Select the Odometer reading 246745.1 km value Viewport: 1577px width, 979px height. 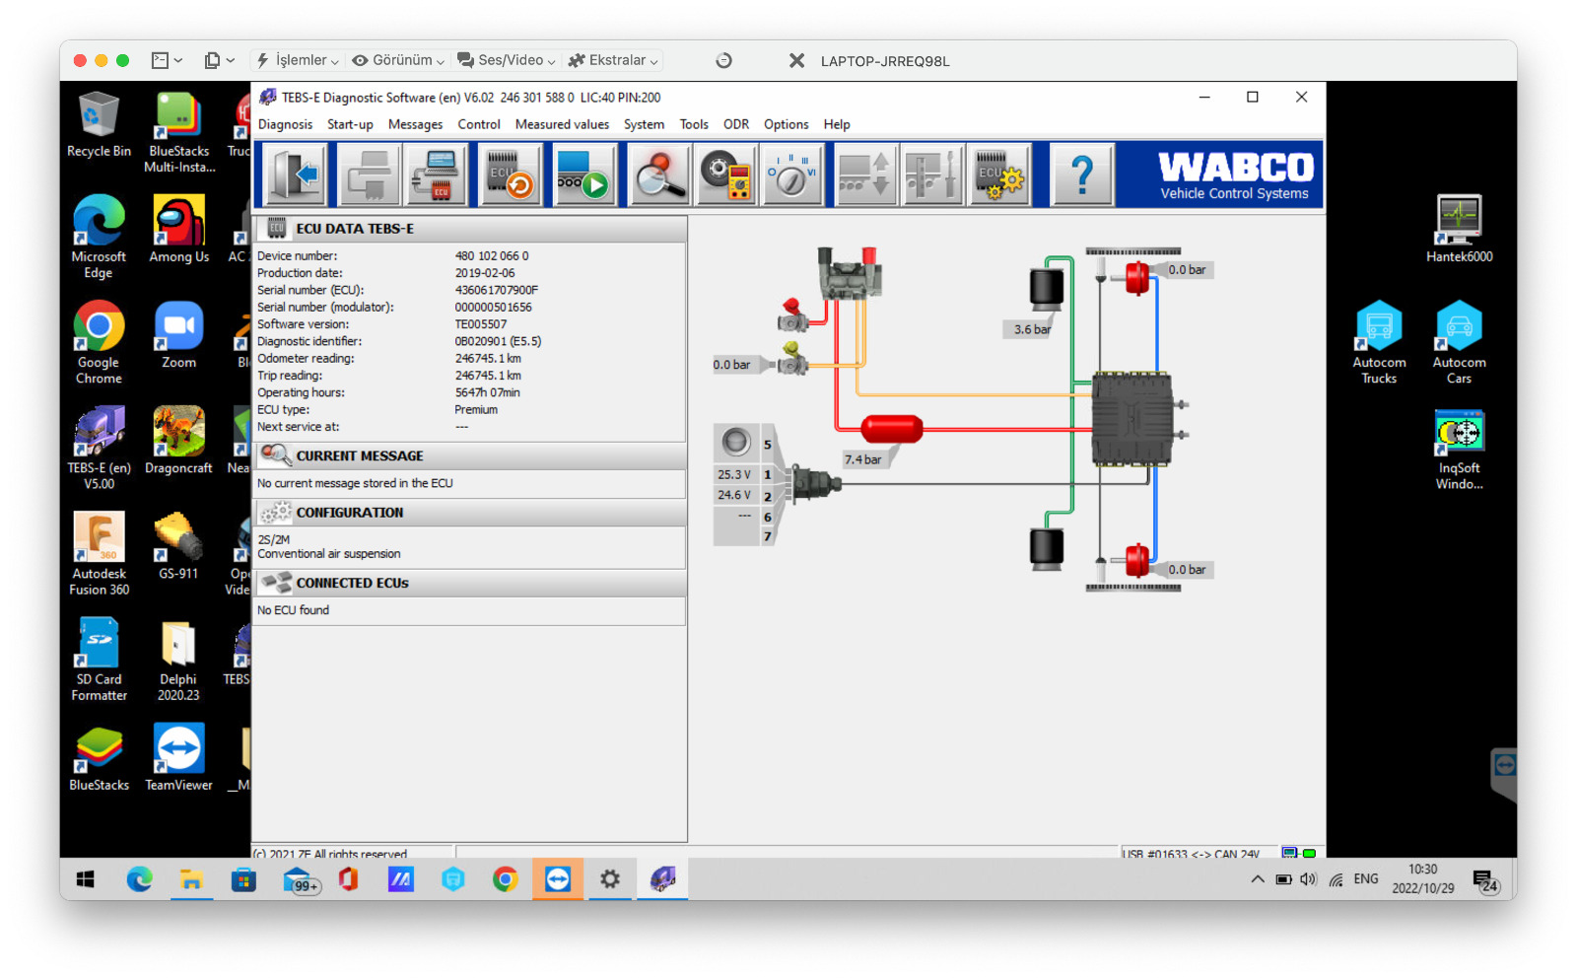488,359
